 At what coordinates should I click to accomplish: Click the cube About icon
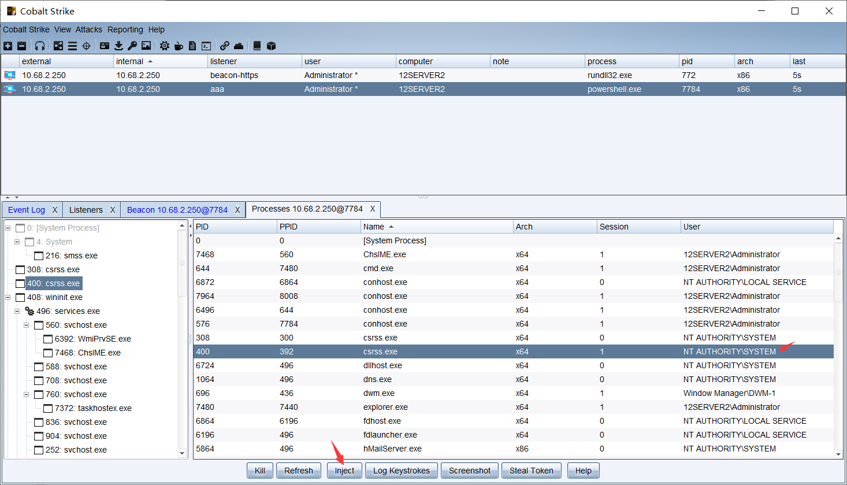click(271, 46)
